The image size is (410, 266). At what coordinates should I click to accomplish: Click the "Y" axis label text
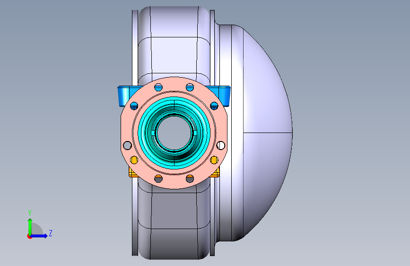(30, 213)
